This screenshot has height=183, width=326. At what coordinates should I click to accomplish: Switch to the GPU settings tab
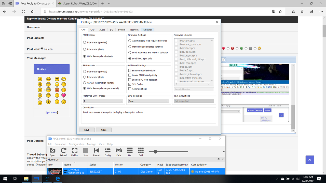pos(92,29)
